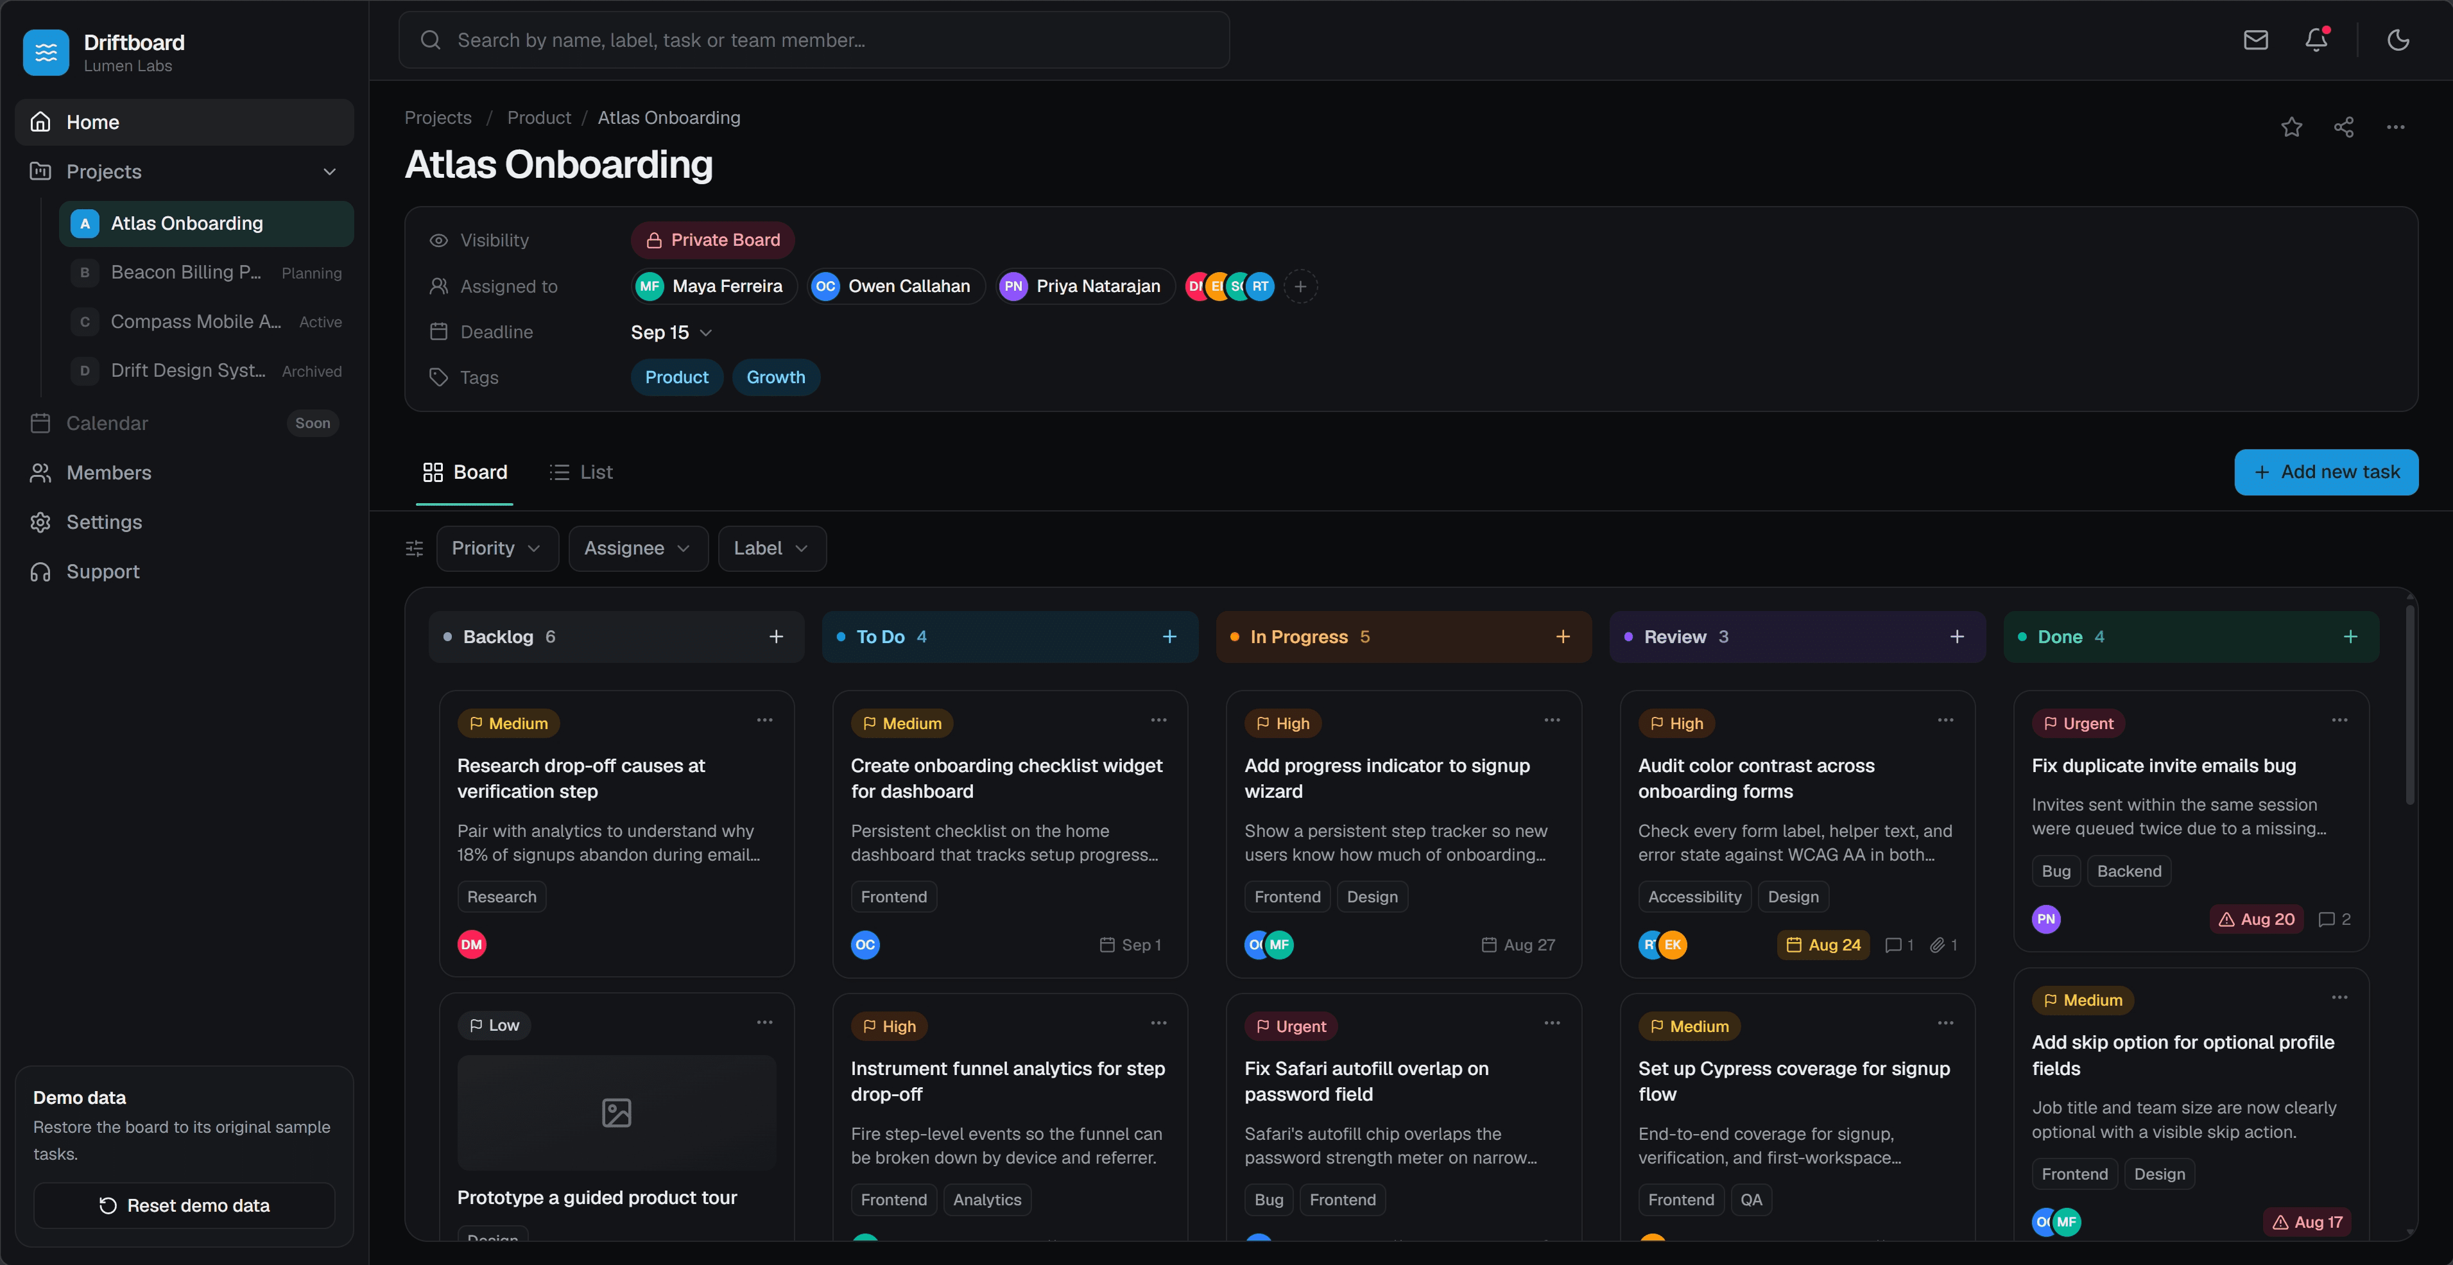Open project more options menu
The width and height of the screenshot is (2453, 1265).
[x=2395, y=126]
